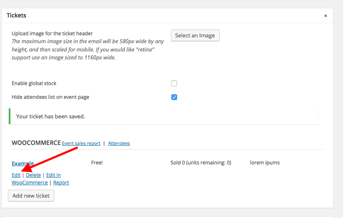Click the 'Your ticket has been saved' notice
This screenshot has width=343, height=218.
(x=50, y=116)
